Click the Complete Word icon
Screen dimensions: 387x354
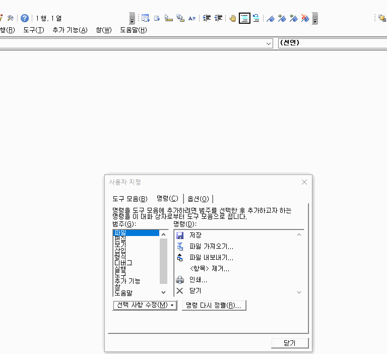click(192, 18)
